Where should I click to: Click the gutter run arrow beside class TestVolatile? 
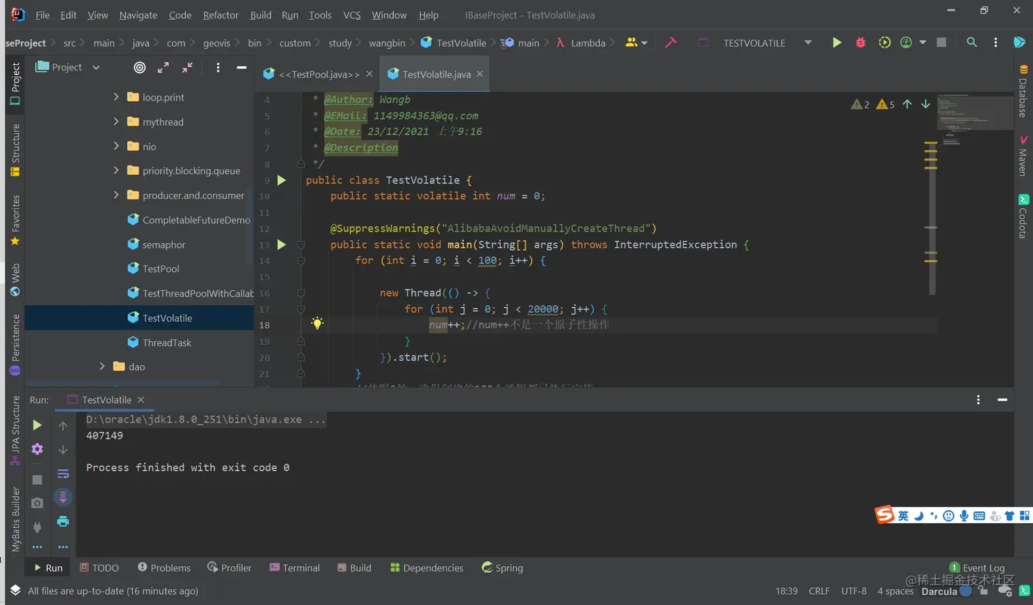pos(281,180)
